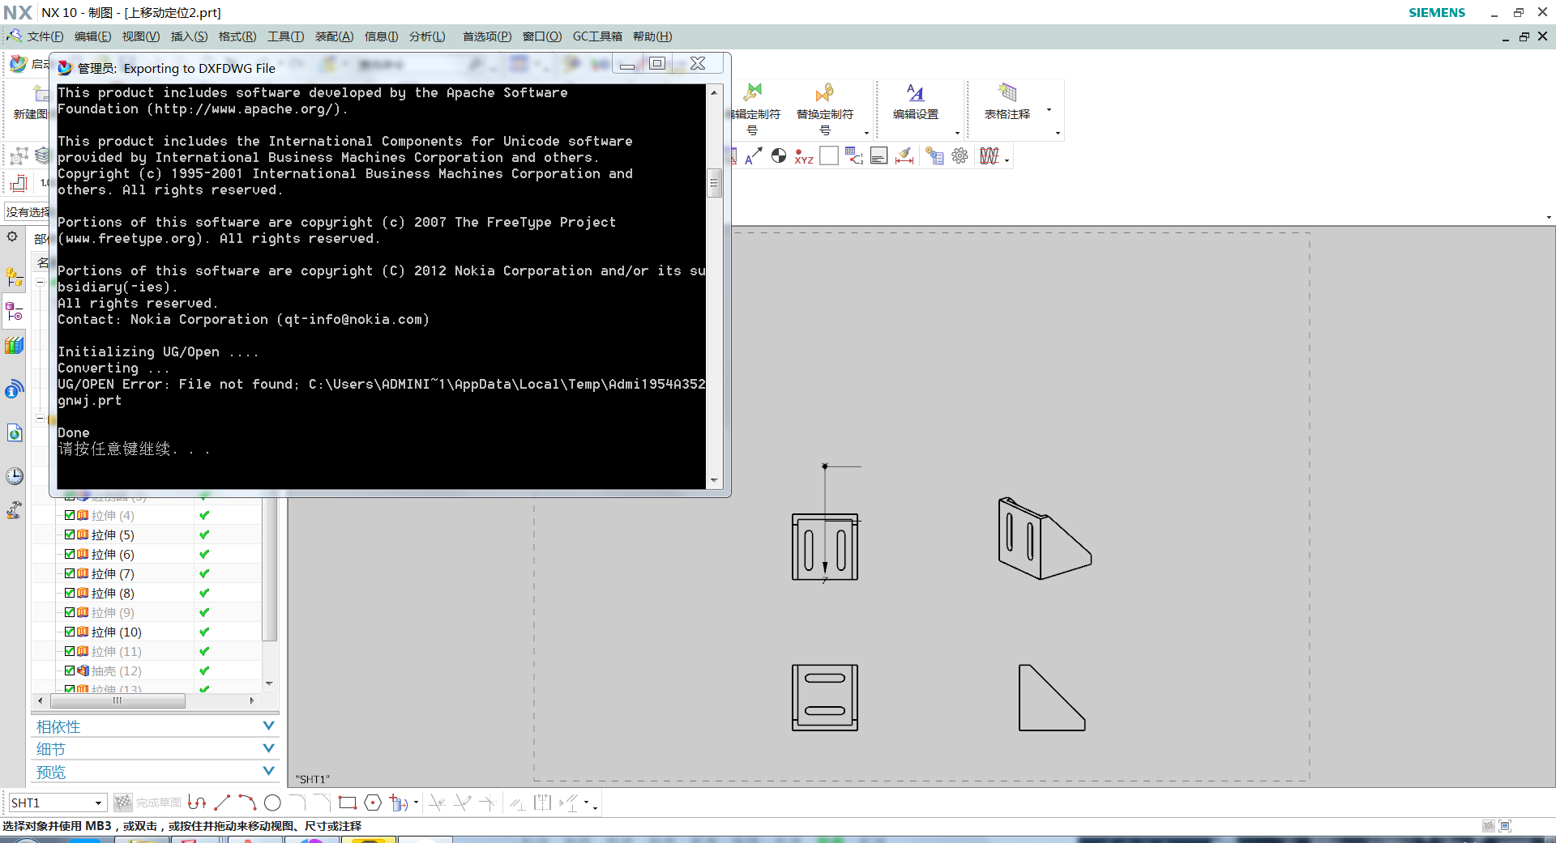Screen dimensions: 1556x843
Task: Click the navigator horizontal scrollbar thumb
Action: pyautogui.click(x=118, y=700)
